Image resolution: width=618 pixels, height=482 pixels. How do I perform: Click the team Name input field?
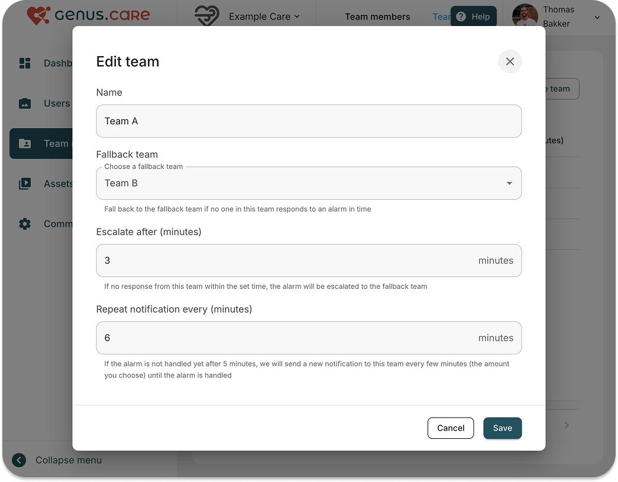309,121
